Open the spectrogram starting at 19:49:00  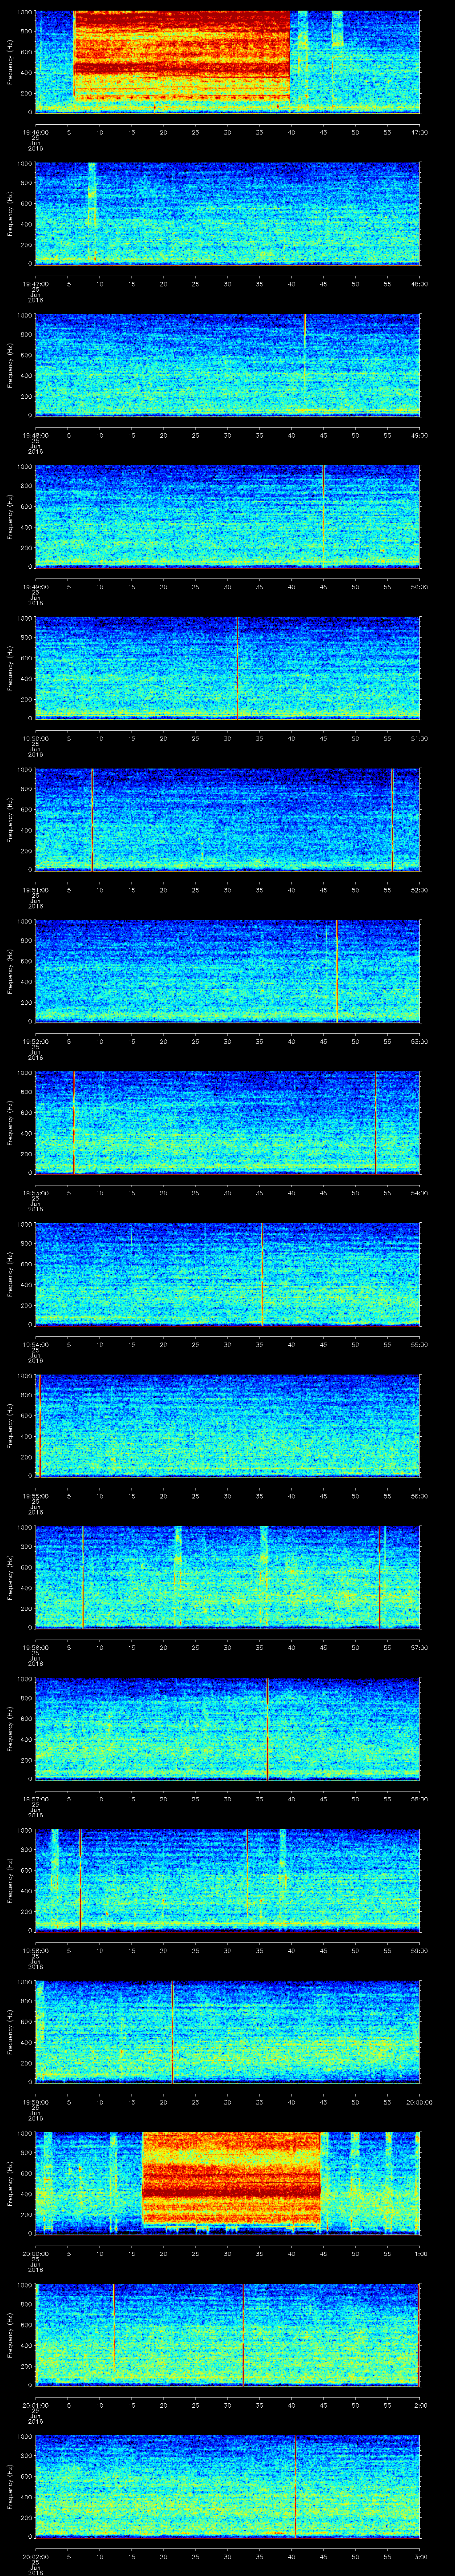pos(228,517)
